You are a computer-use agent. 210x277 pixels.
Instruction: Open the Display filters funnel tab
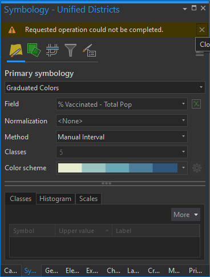tap(71, 50)
